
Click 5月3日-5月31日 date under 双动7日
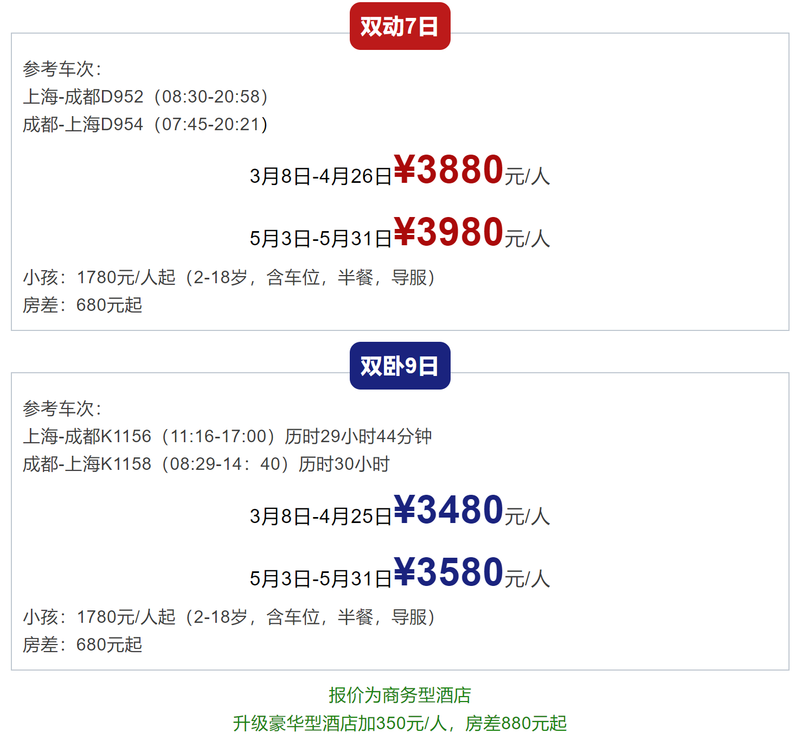[320, 239]
